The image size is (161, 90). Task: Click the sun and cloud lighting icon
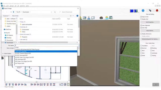pos(107,18)
